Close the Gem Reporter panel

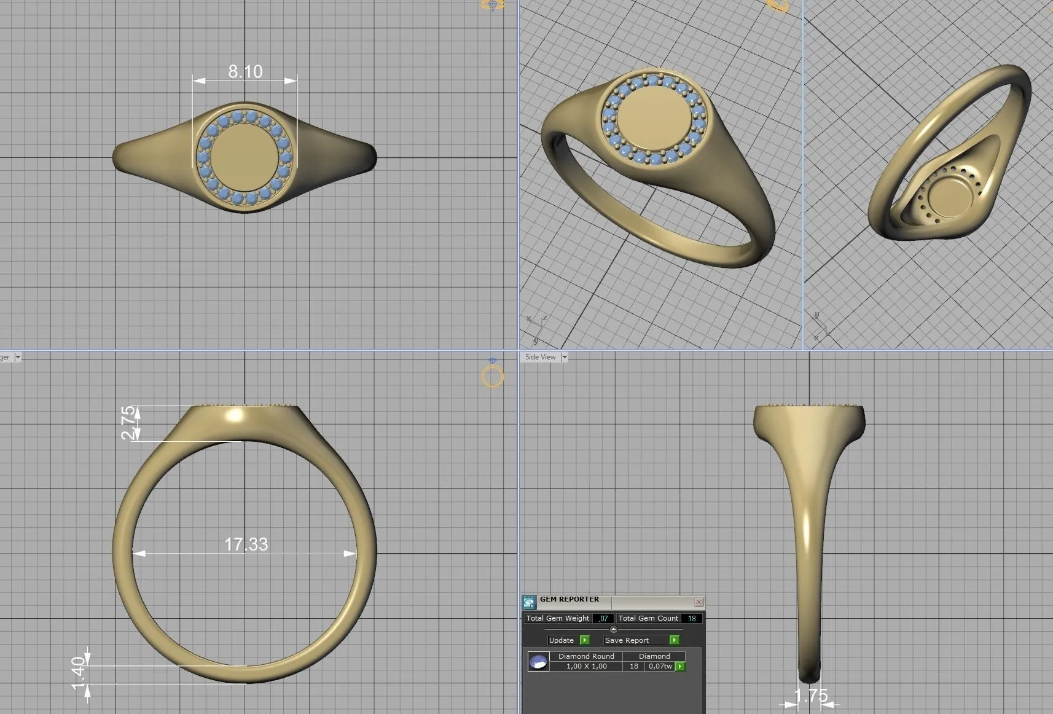(x=699, y=602)
